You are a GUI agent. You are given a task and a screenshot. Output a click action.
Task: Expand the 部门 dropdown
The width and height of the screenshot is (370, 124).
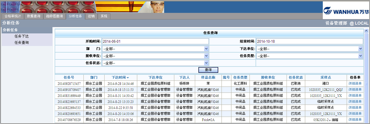pyautogui.click(x=206, y=49)
